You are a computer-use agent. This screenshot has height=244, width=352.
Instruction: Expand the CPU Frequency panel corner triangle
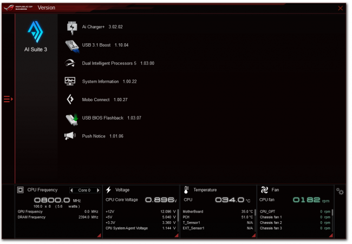tap(99, 235)
